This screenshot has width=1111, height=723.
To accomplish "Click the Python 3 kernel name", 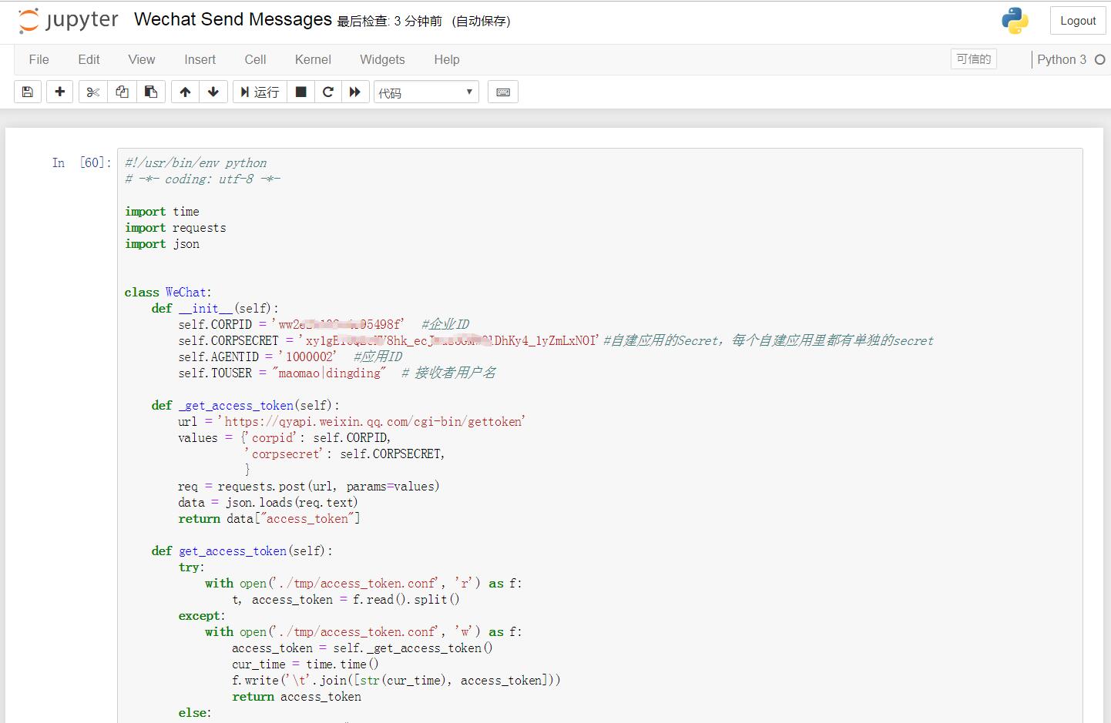I will [1062, 59].
